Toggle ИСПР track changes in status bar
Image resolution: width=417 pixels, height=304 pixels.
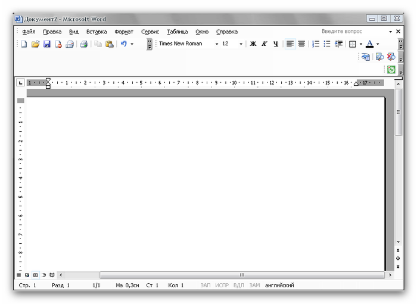[222, 286]
